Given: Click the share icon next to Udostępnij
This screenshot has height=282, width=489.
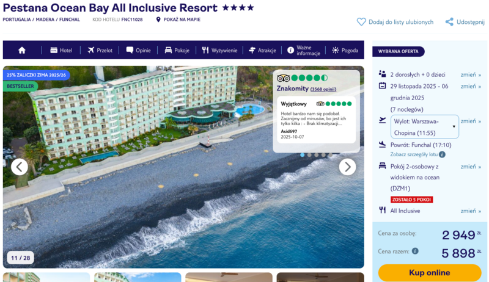Looking at the screenshot, I should 449,22.
